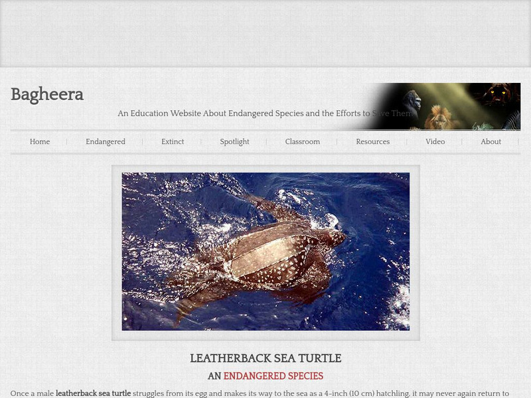Open the red ENDANGERED SPECIES link
This screenshot has height=398, width=531.
[x=273, y=376]
